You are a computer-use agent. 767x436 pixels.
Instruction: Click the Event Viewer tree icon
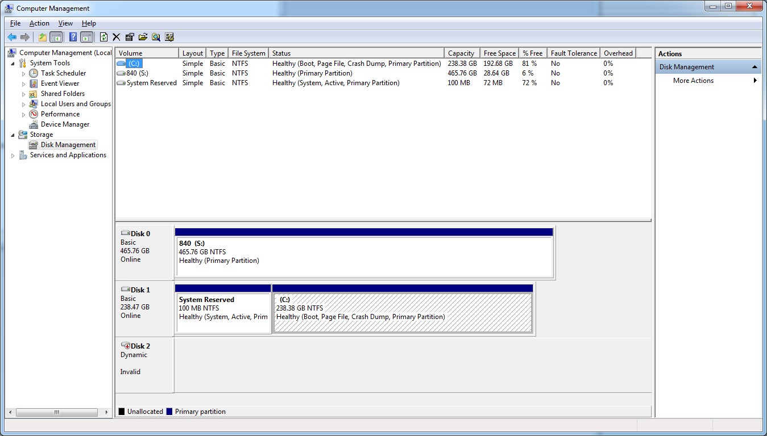point(34,83)
